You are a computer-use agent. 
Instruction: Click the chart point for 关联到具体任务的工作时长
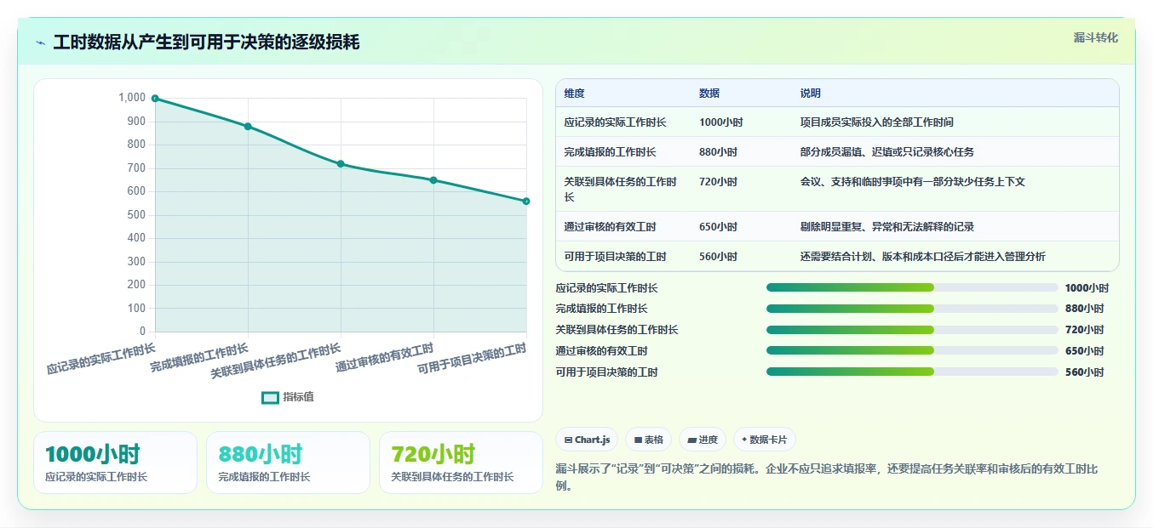click(341, 163)
